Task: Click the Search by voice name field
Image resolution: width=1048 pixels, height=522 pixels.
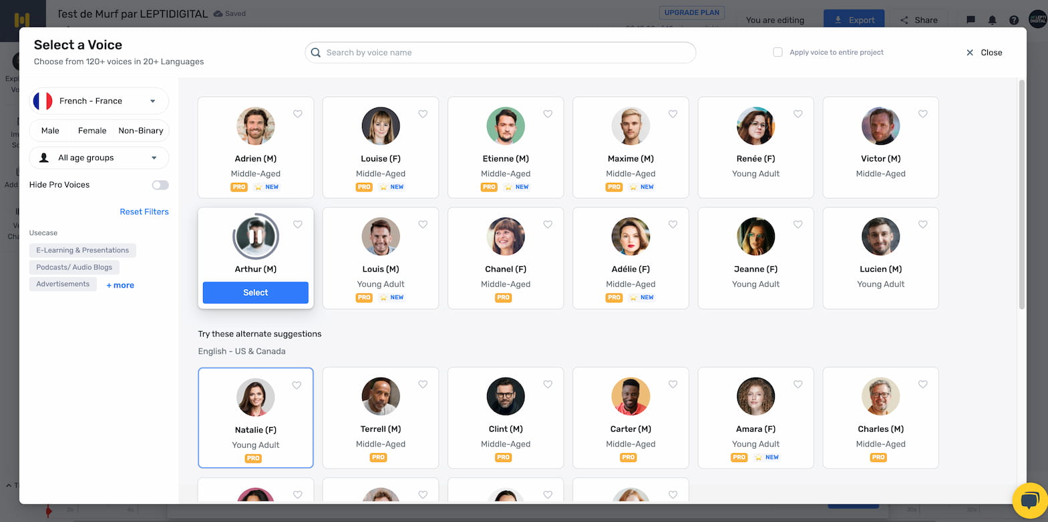Action: (x=500, y=53)
